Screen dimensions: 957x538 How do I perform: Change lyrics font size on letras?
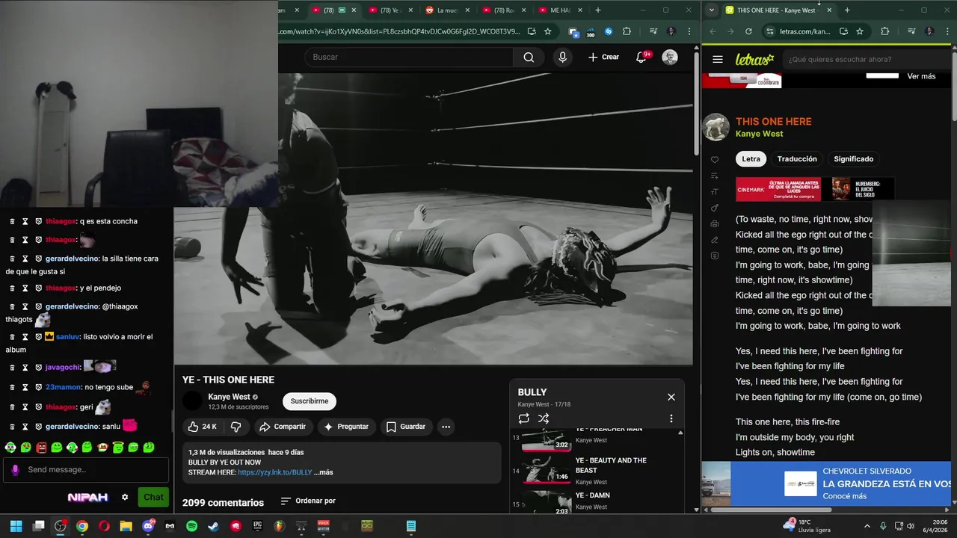click(715, 192)
